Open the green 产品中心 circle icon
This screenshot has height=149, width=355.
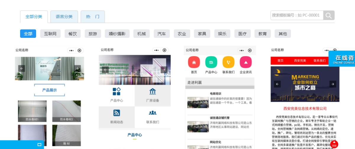pyautogui.click(x=211, y=62)
